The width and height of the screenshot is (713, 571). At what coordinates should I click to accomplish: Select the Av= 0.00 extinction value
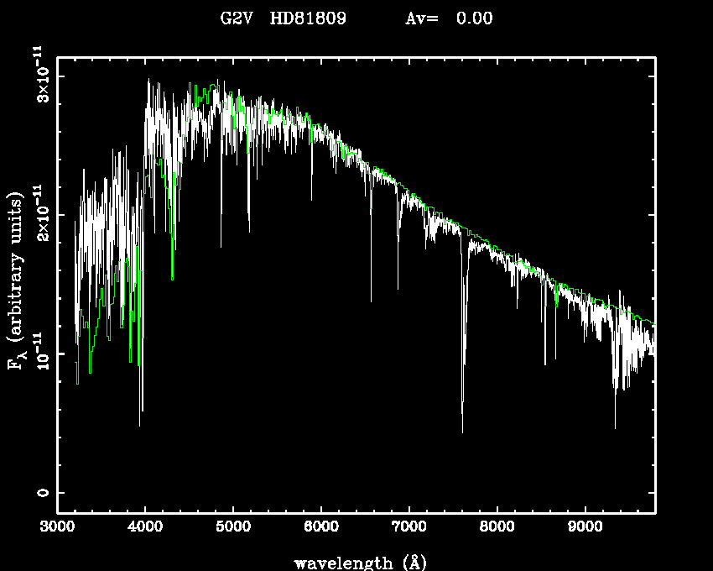point(449,18)
